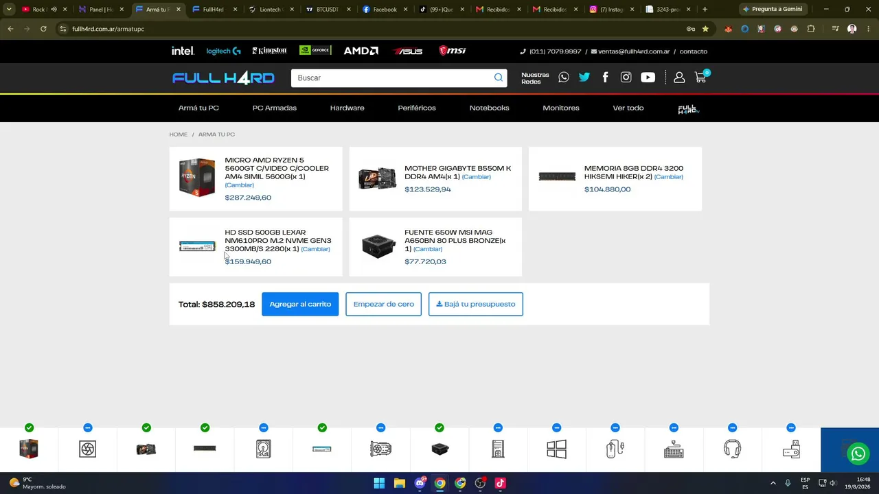Go to HOME in the breadcrumb
879x494 pixels.
point(179,134)
